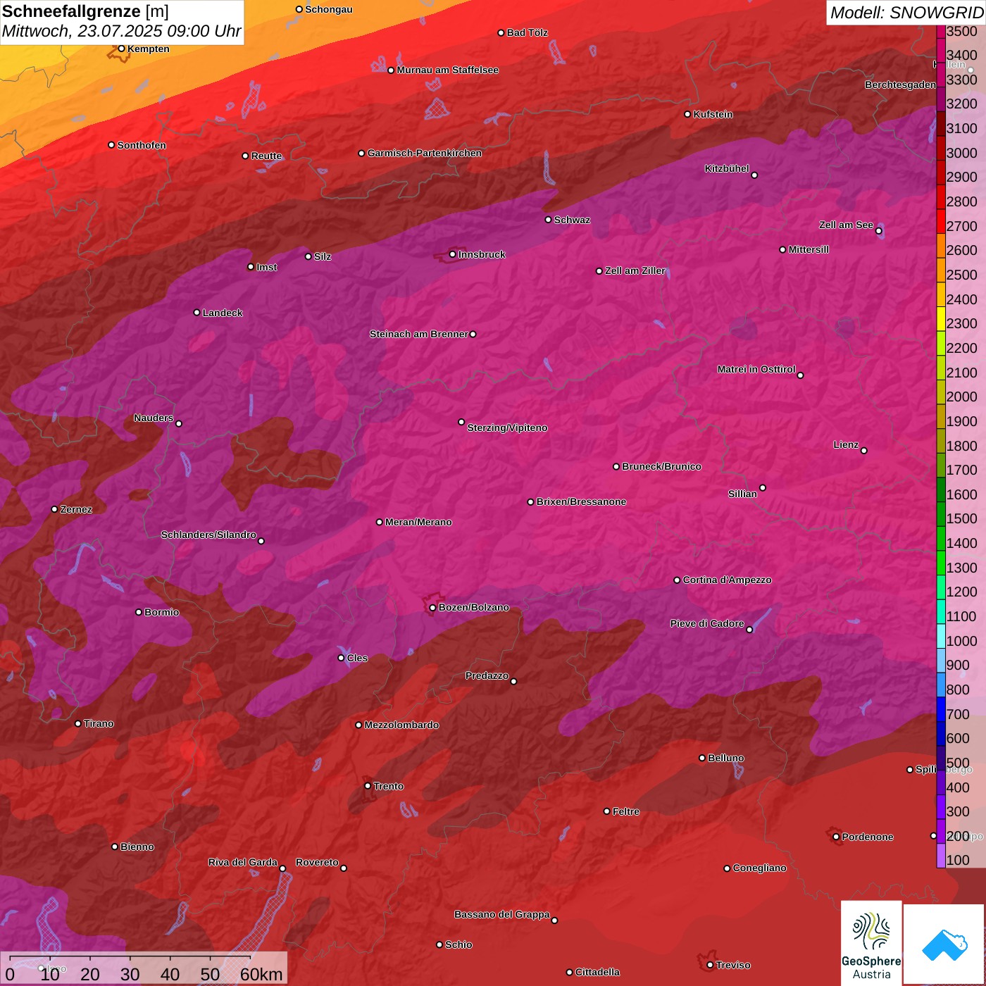This screenshot has height=986, width=986.
Task: Click the Rovereto label
Action: 317,862
